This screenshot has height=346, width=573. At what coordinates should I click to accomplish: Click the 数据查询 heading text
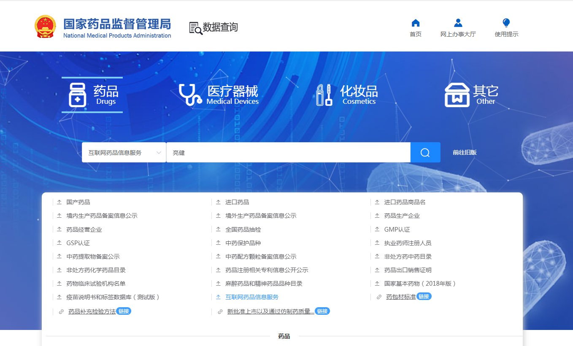[220, 28]
